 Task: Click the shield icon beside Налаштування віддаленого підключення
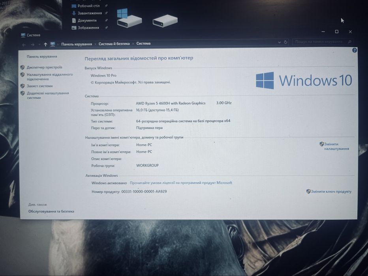(23, 75)
